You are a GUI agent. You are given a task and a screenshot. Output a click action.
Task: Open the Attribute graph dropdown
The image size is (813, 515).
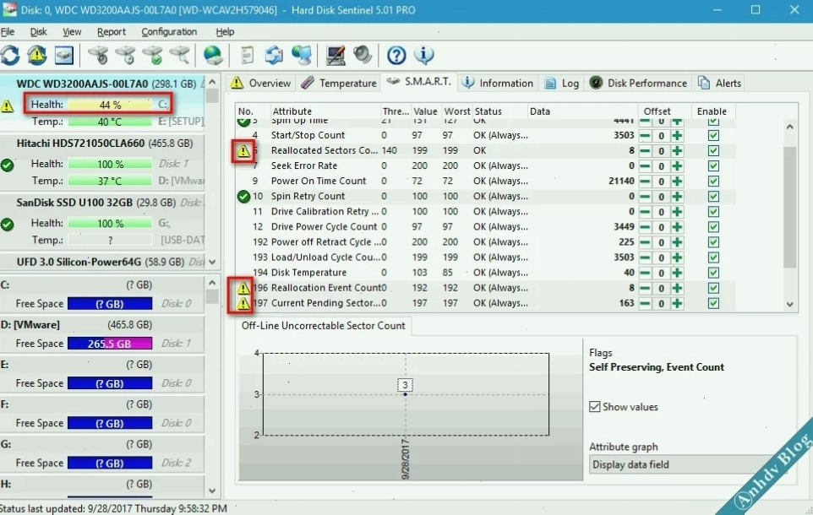pyautogui.click(x=688, y=464)
